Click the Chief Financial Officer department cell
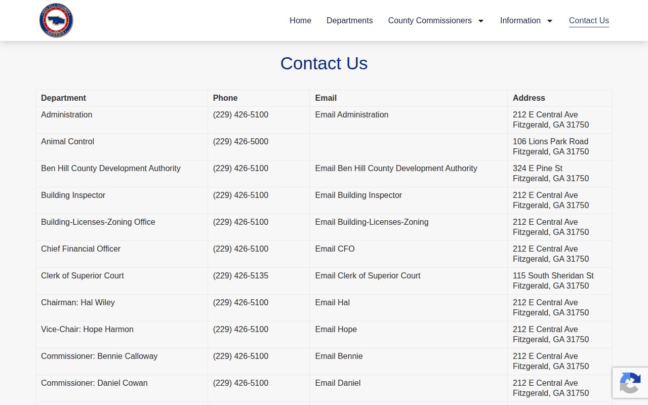Viewport: 648px width, 405px height. click(x=121, y=254)
